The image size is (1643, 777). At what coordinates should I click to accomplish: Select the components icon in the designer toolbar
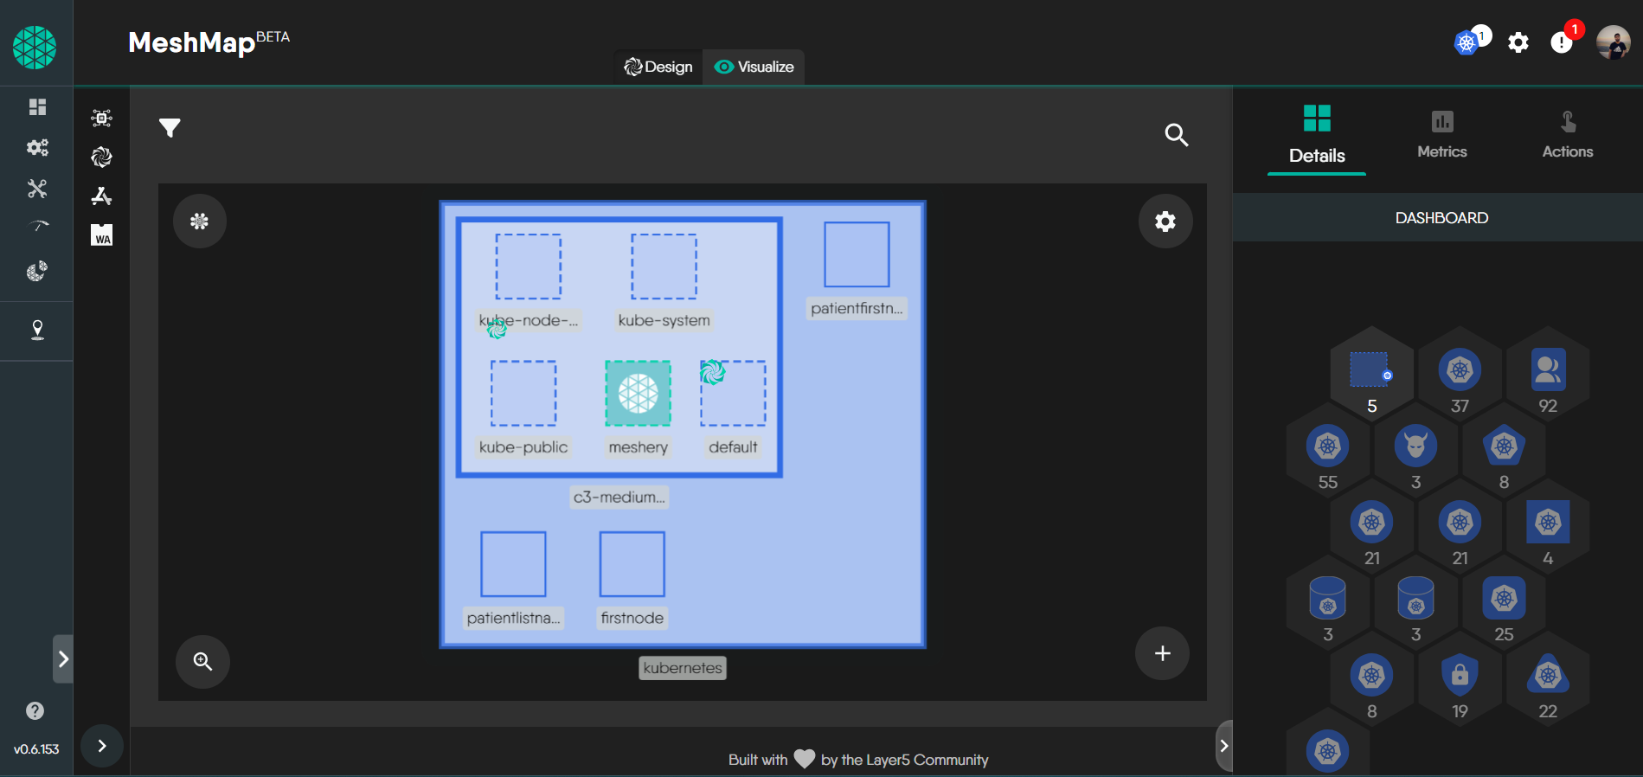click(102, 118)
